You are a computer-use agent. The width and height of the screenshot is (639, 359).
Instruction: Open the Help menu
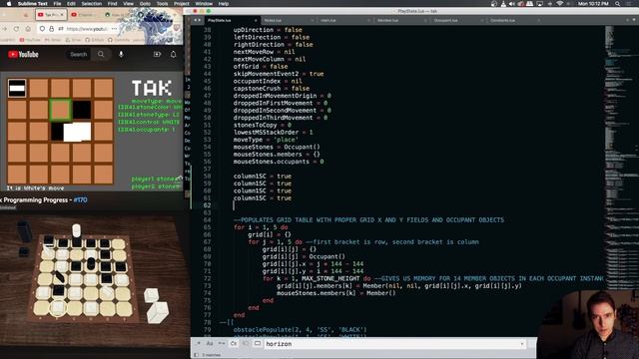(x=224, y=4)
